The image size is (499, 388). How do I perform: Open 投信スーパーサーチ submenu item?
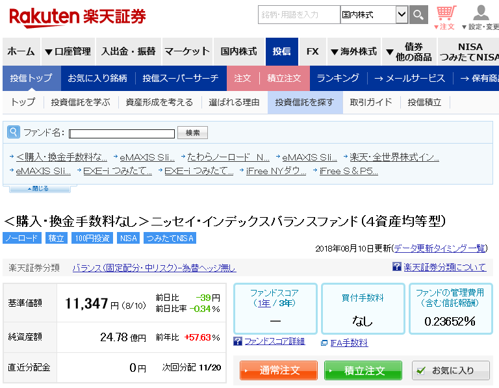click(181, 78)
